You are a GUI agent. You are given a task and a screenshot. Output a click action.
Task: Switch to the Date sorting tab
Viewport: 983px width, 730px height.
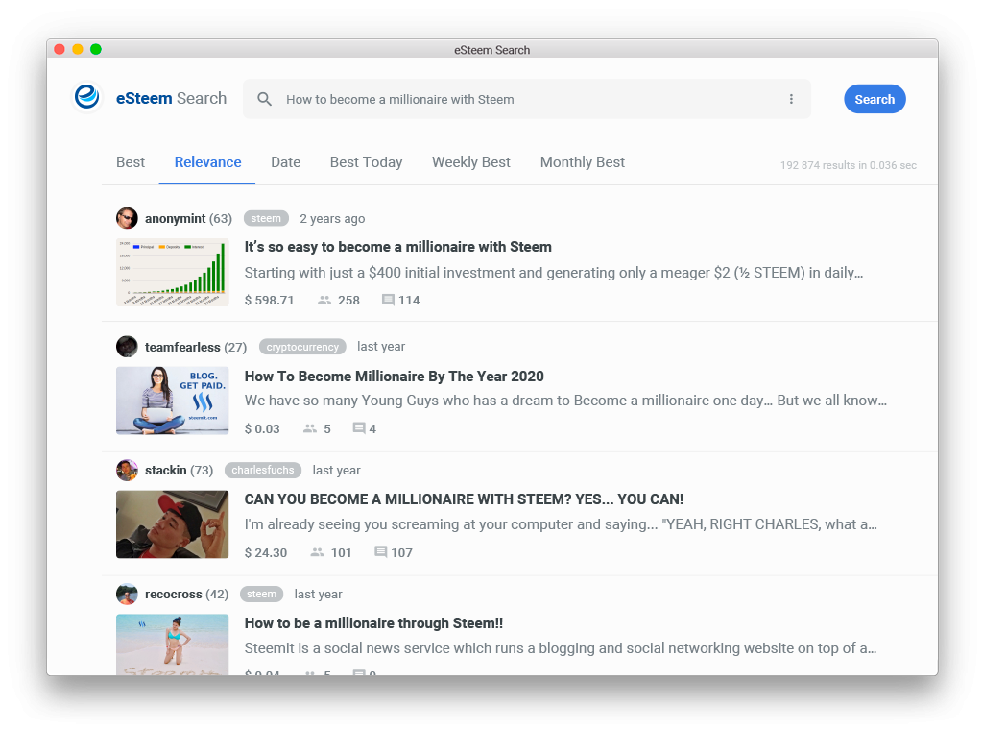(x=285, y=162)
